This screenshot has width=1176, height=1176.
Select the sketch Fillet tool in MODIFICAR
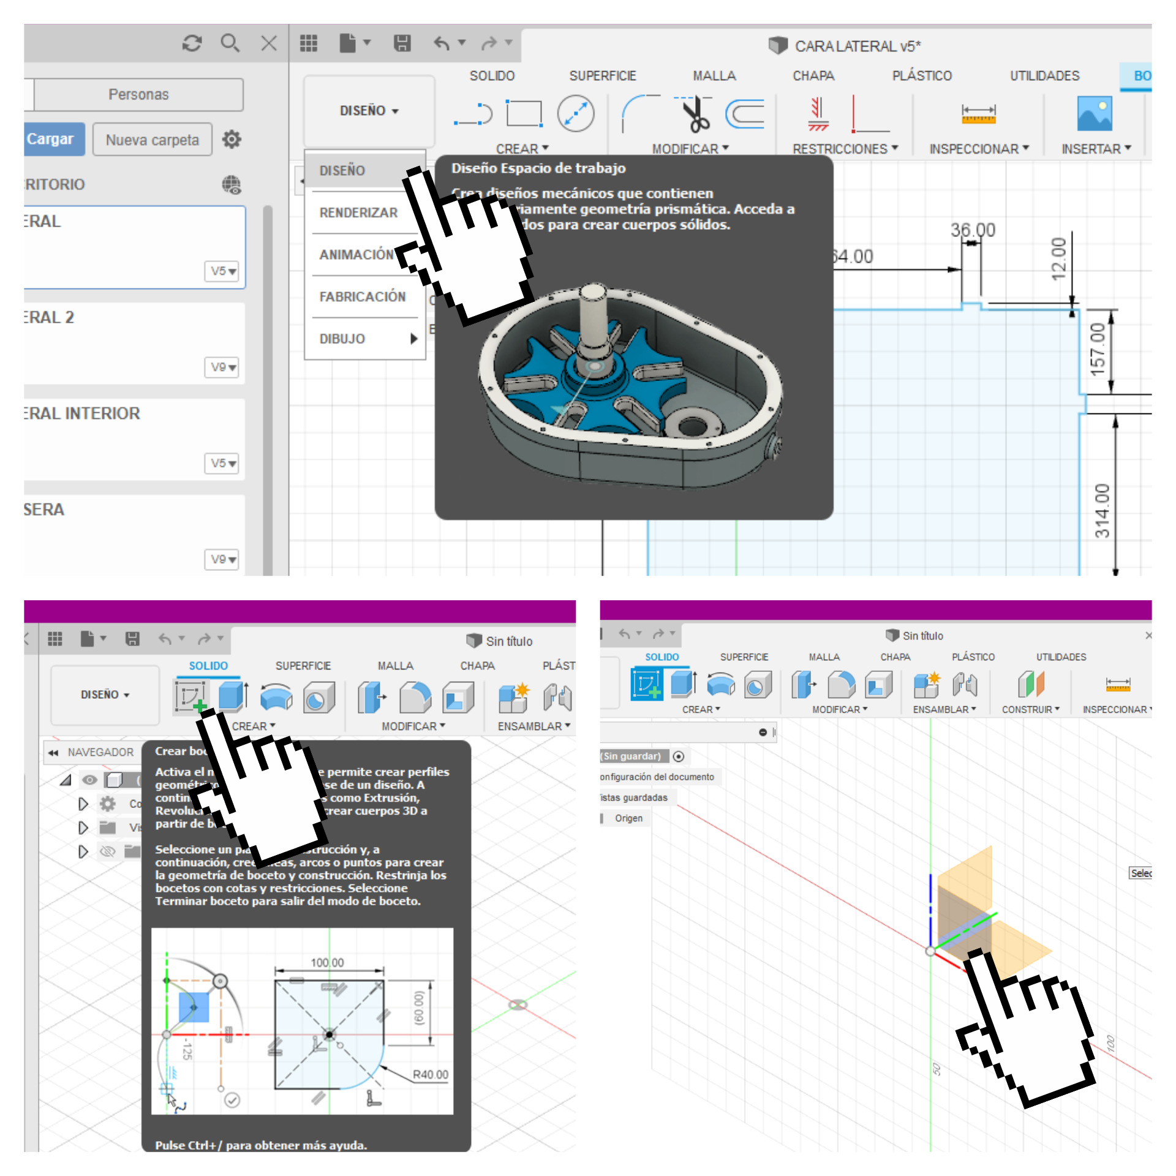640,114
